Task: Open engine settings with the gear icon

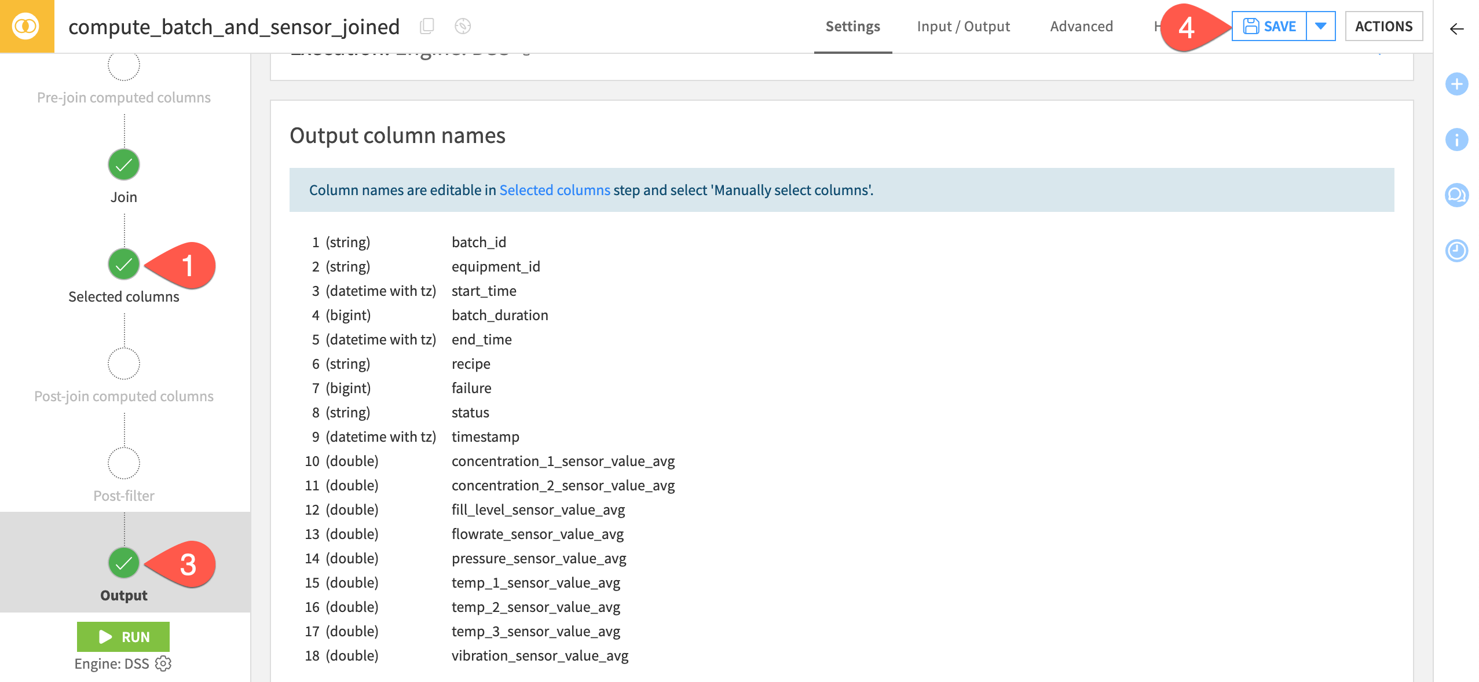Action: coord(163,663)
